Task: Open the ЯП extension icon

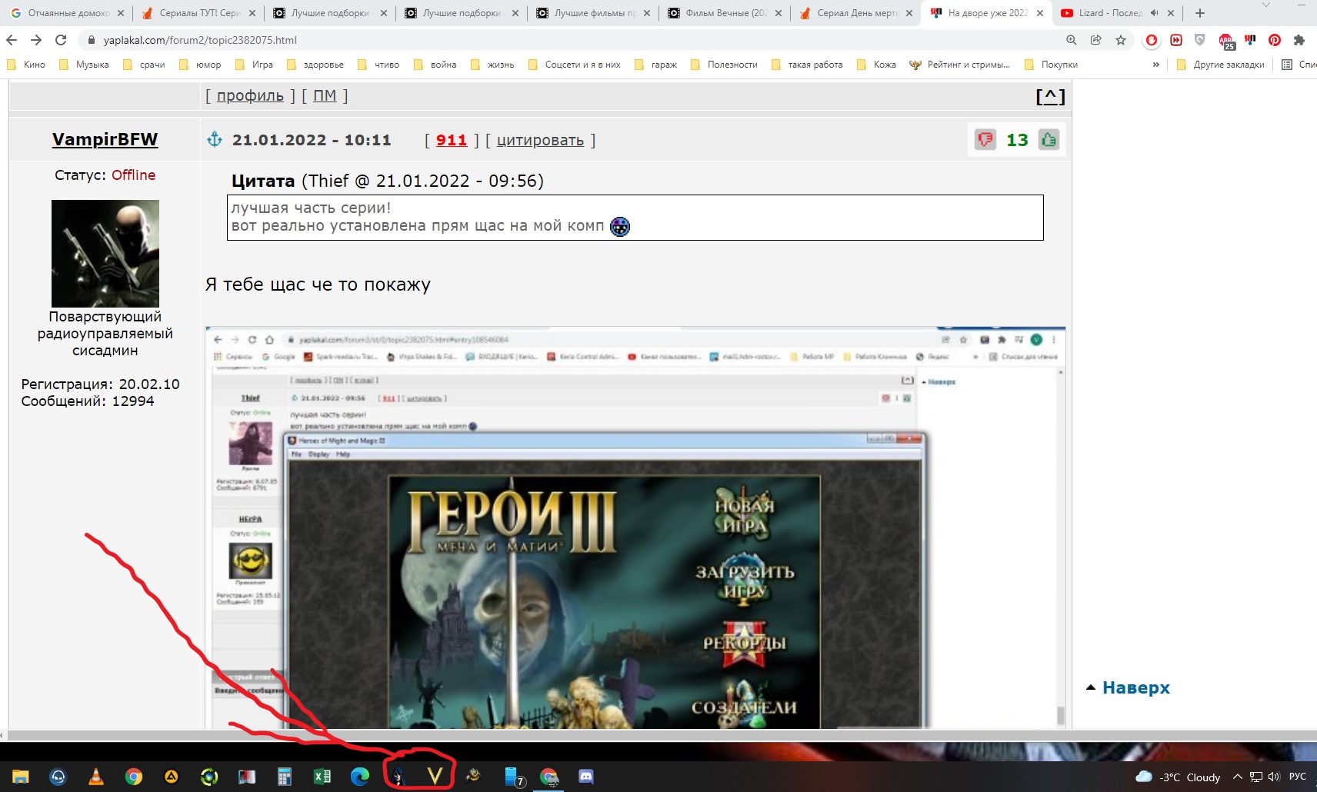Action: point(1250,40)
